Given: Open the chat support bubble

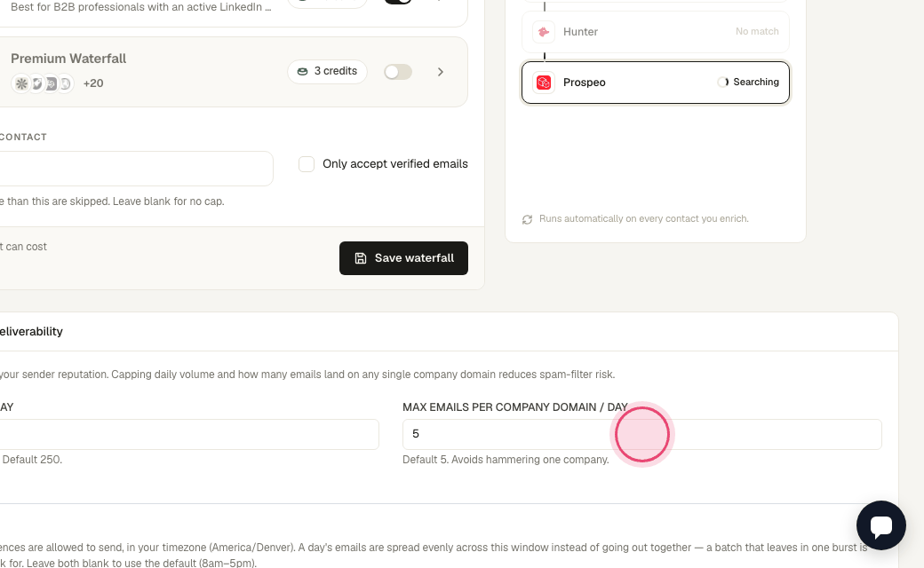Looking at the screenshot, I should pos(881,525).
